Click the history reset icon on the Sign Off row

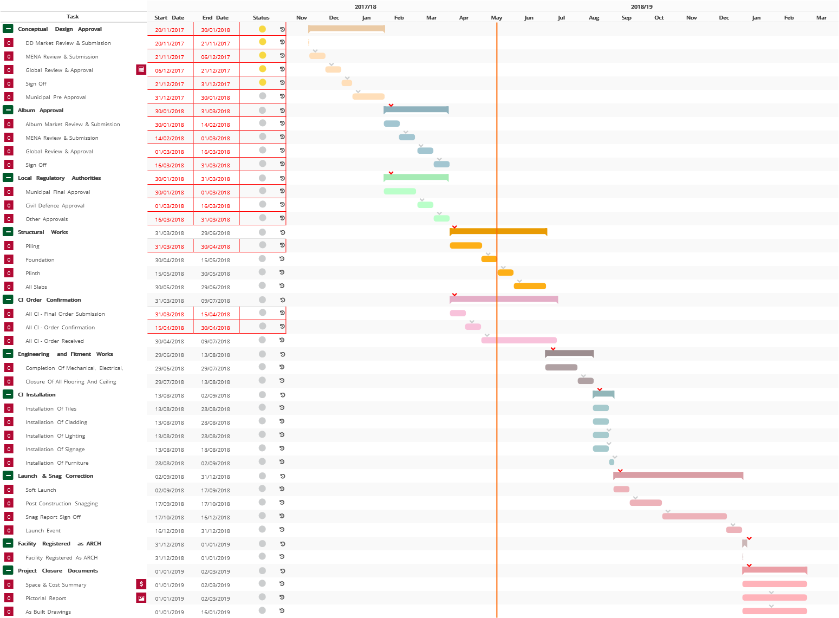click(x=282, y=83)
